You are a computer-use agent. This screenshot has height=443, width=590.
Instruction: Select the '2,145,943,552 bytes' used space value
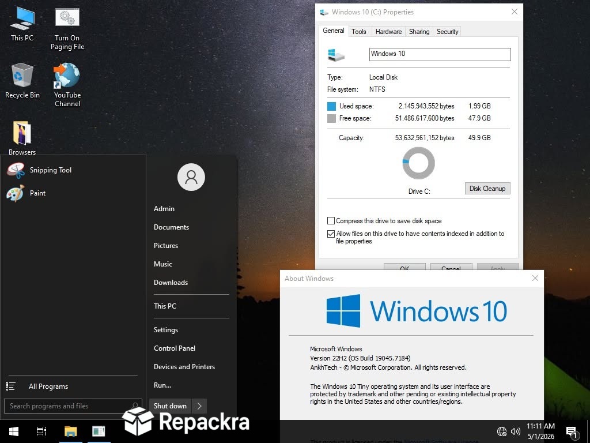tap(426, 106)
